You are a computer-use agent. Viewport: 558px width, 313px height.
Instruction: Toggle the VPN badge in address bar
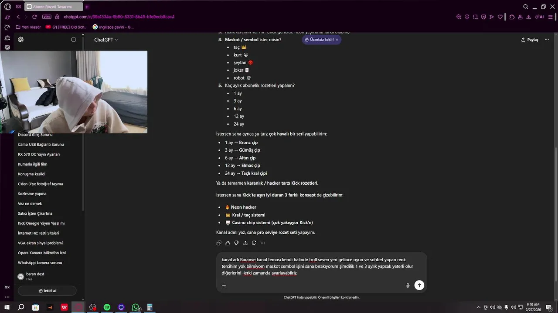(47, 17)
